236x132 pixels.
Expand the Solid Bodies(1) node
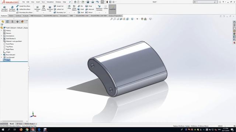point(1,38)
